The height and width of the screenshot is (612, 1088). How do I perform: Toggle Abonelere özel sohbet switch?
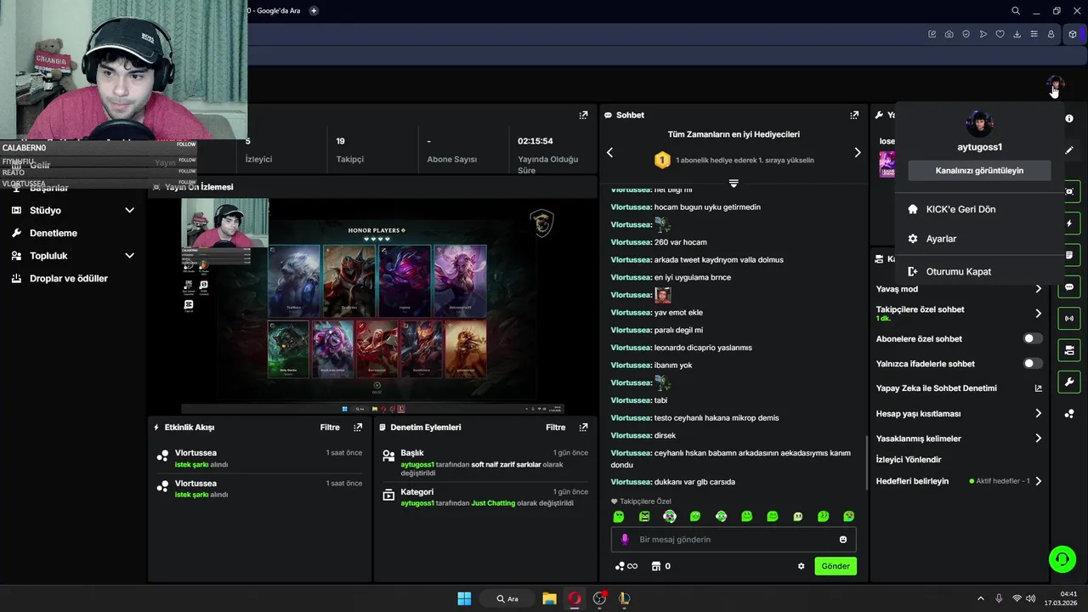tap(1032, 338)
